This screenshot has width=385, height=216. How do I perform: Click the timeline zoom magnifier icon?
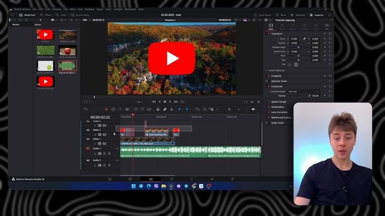coord(212,109)
